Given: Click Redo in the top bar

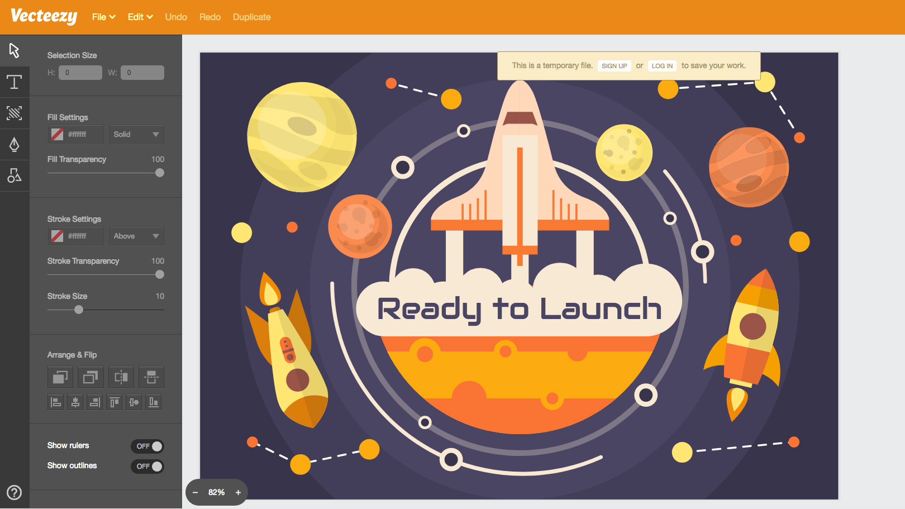Looking at the screenshot, I should point(210,17).
